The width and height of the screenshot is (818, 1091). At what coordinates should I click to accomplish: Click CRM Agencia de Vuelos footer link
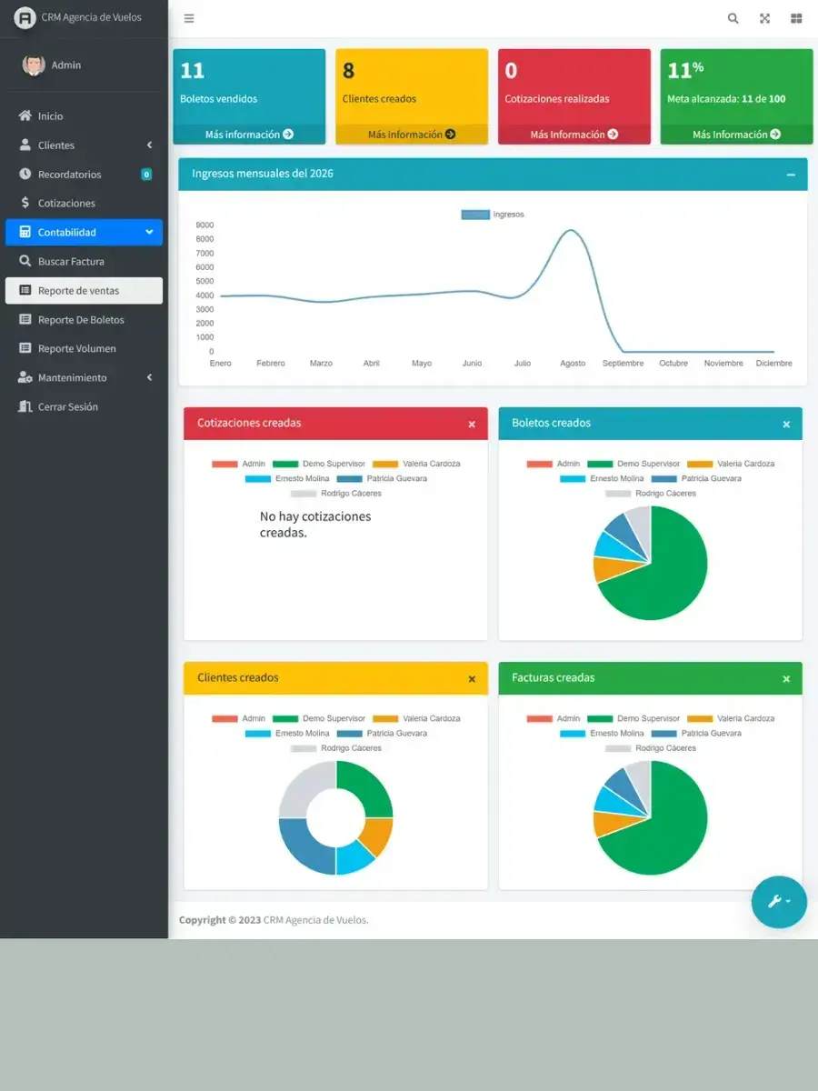(x=315, y=920)
